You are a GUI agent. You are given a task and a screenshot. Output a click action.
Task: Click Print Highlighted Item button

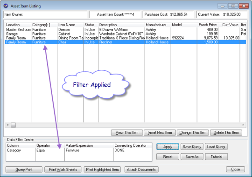pos(102,170)
